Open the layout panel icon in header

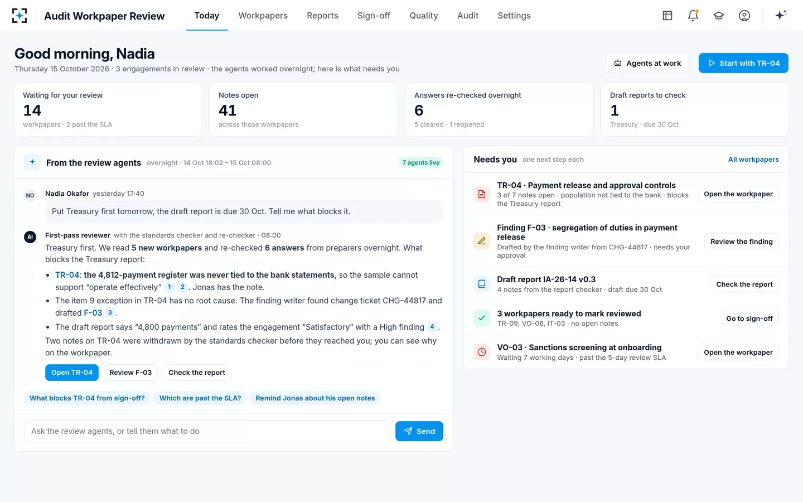[x=667, y=16]
